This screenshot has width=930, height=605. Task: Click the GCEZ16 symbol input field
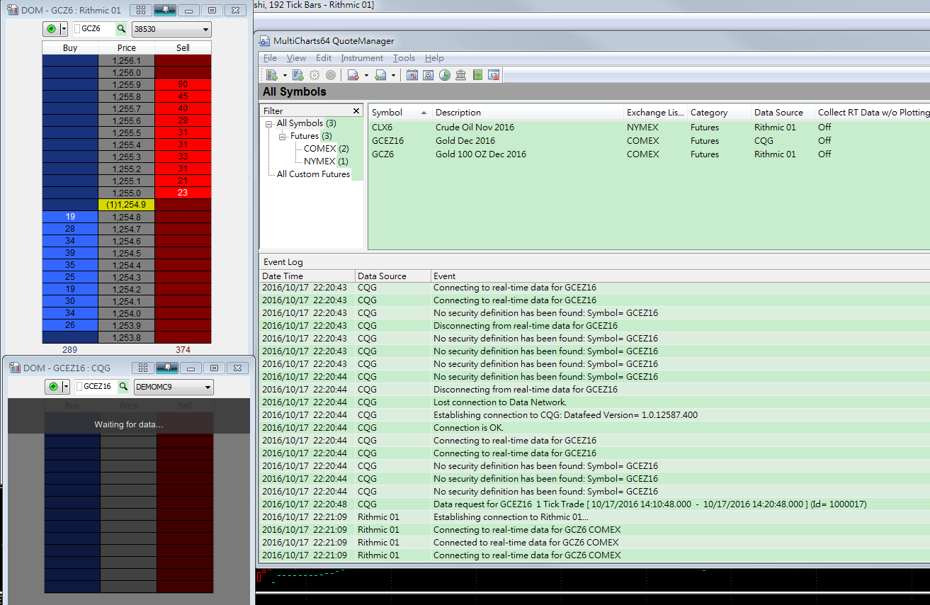[96, 387]
